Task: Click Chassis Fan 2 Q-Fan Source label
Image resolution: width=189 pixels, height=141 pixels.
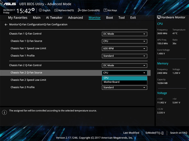Action: point(27,73)
